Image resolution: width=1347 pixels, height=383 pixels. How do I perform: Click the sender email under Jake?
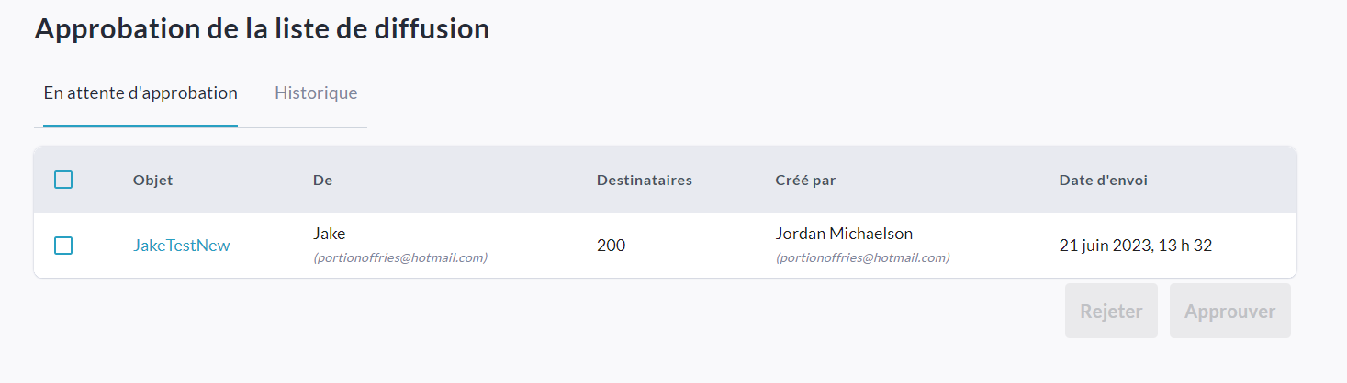point(400,257)
